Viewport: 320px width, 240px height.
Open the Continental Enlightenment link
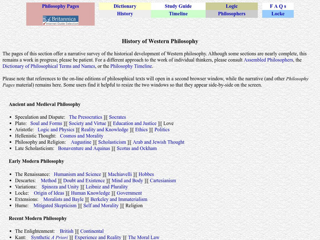tap(92, 231)
